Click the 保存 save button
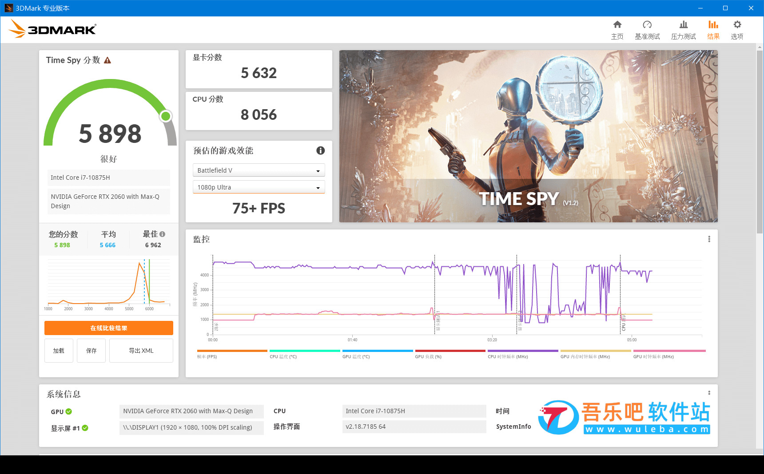 coord(92,351)
